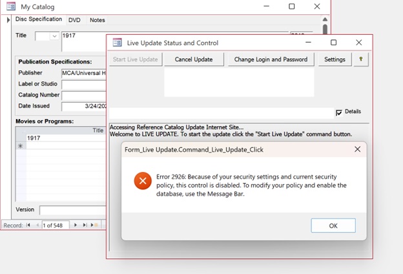
Task: Click Change Login and Password button
Action: 271,59
